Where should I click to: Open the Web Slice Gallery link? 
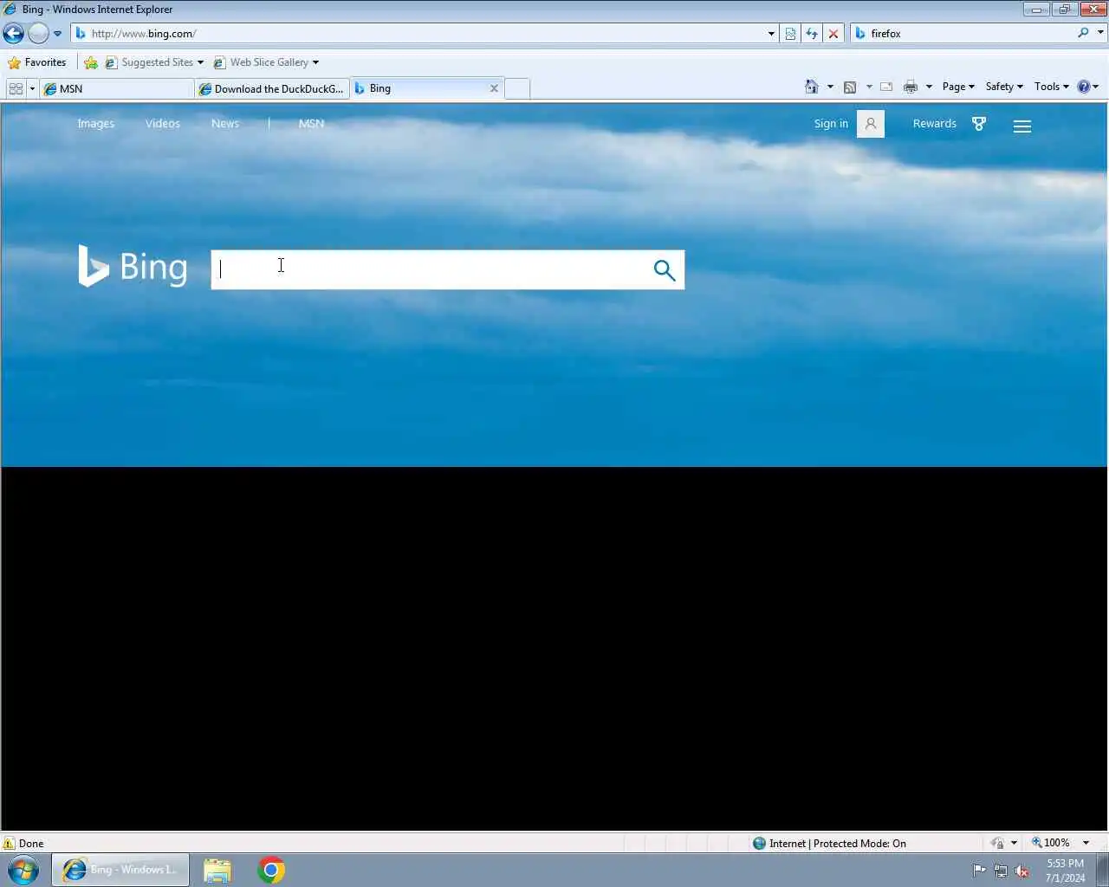(x=266, y=62)
